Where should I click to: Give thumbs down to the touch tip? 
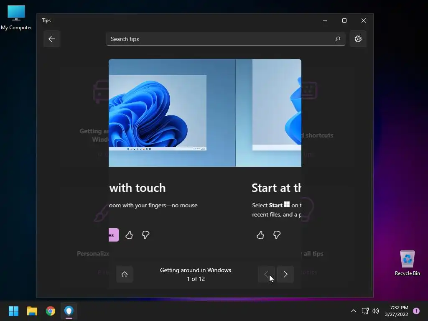point(146,235)
